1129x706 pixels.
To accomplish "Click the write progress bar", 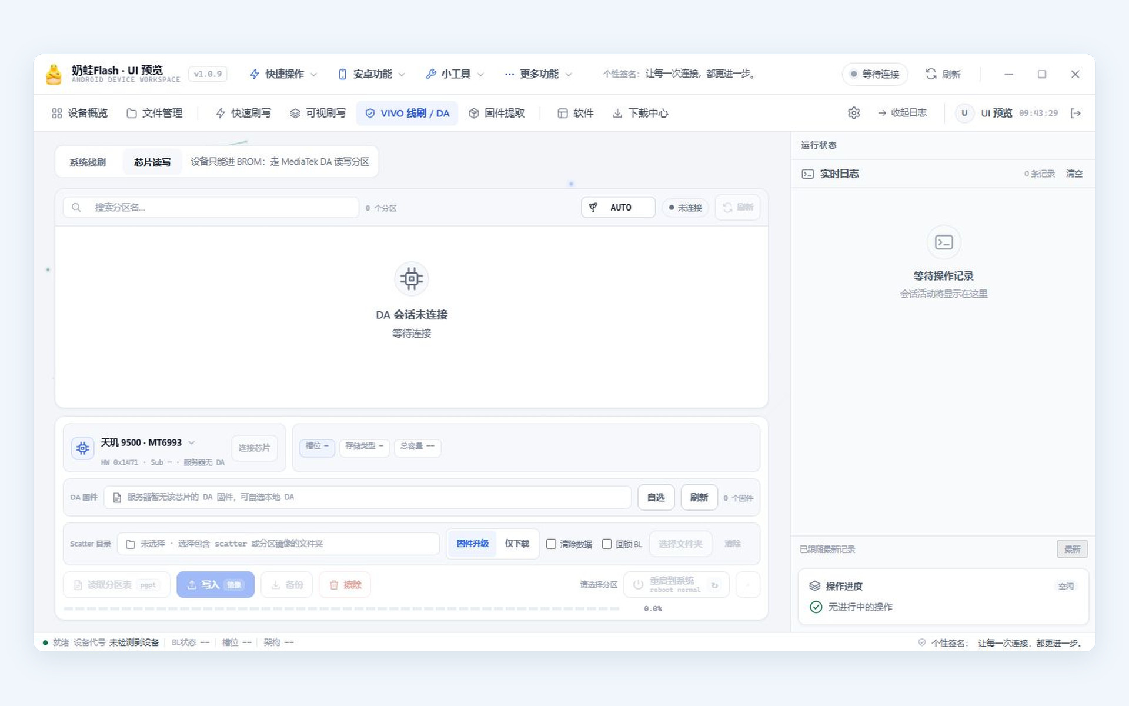I will (341, 608).
